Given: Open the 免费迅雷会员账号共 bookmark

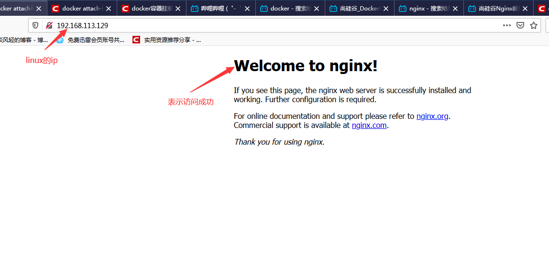Looking at the screenshot, I should click(90, 40).
